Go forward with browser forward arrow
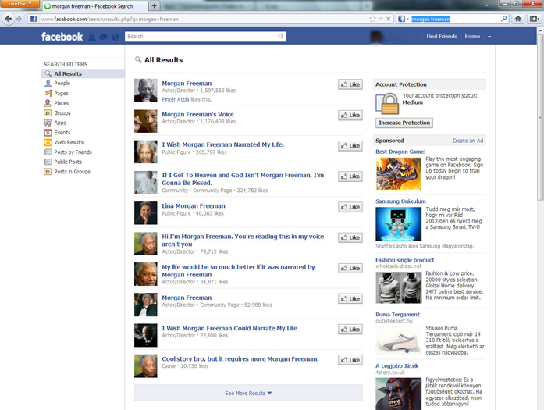 (19, 19)
